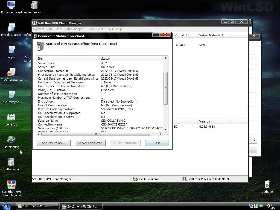Click the SoftEther tray icon in system tray
Viewport: 280px width, 210px height.
[256, 206]
